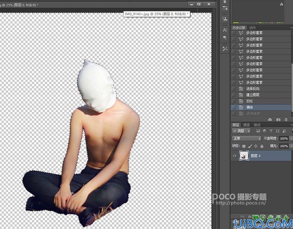Open the 不透明度 opacity slider arrow
The height and width of the screenshot is (229, 293).
point(291,139)
